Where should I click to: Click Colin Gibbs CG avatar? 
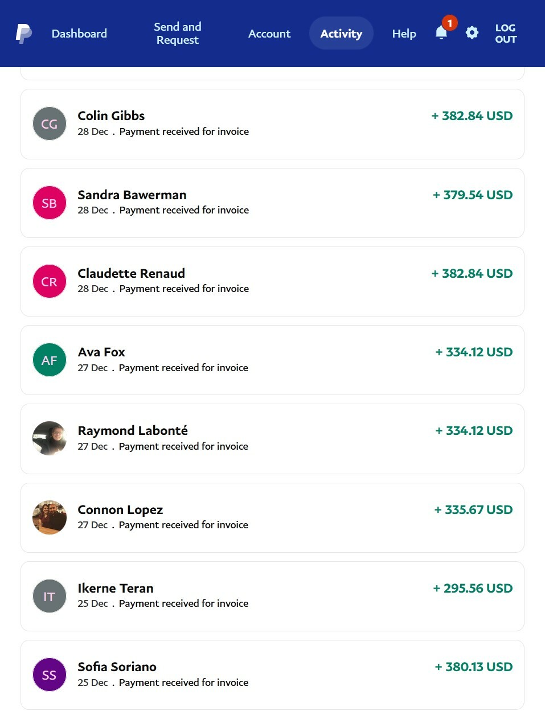[x=50, y=124]
